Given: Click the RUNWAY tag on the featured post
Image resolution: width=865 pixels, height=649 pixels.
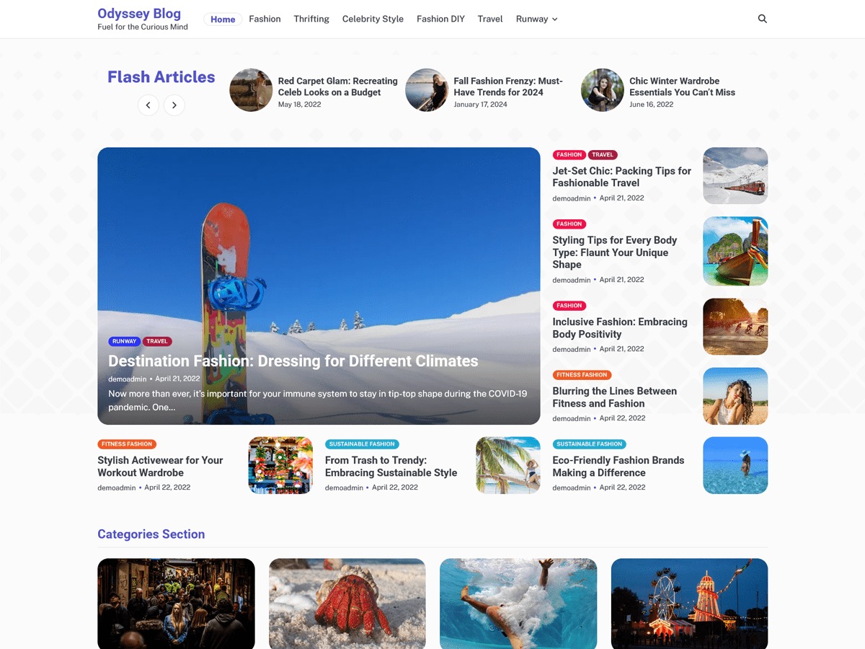Looking at the screenshot, I should [x=124, y=341].
